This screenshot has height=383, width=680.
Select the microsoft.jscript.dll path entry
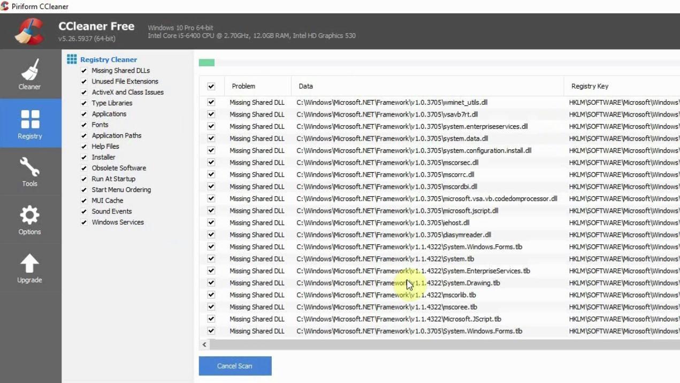[398, 211]
